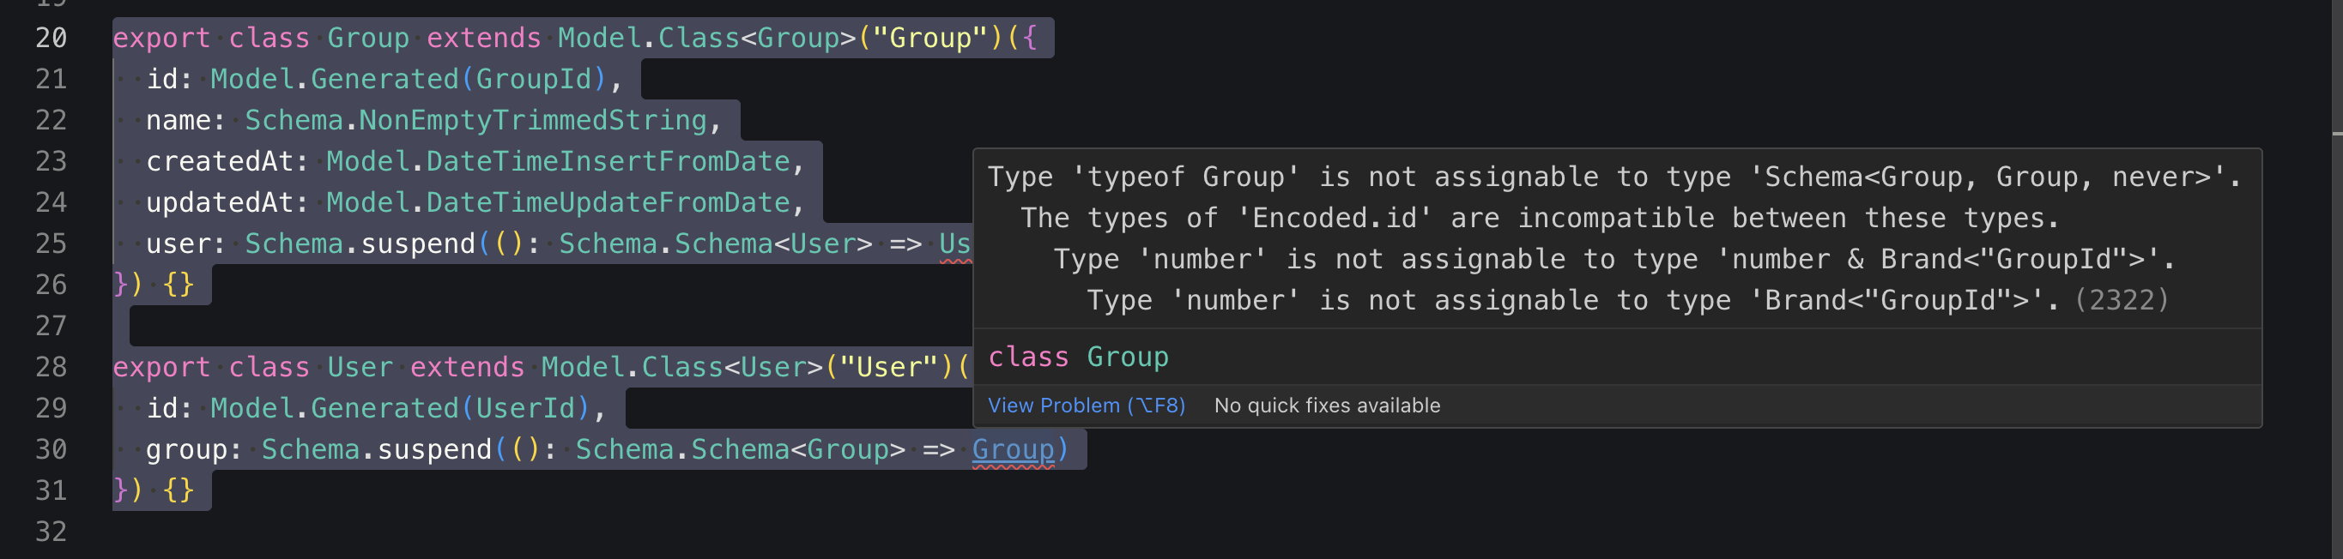Click the error code (2322) in the hover

coord(2121,300)
